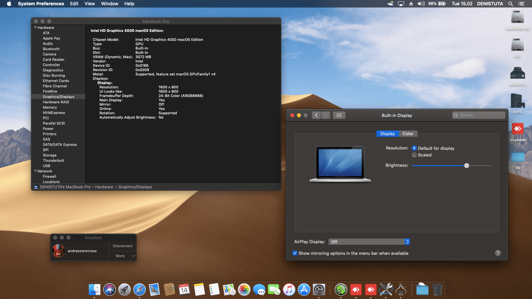Open Safari compass icon in dock

point(139,290)
